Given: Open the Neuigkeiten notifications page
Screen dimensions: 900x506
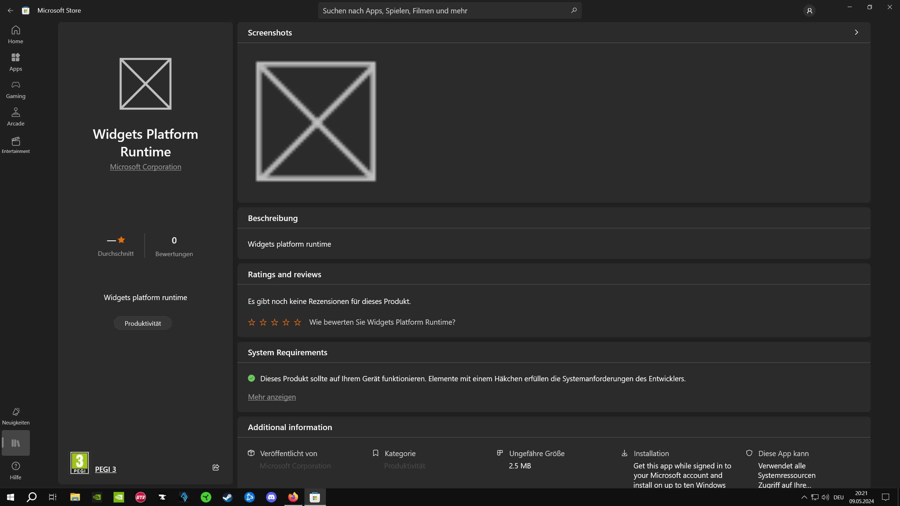Looking at the screenshot, I should coord(15,416).
